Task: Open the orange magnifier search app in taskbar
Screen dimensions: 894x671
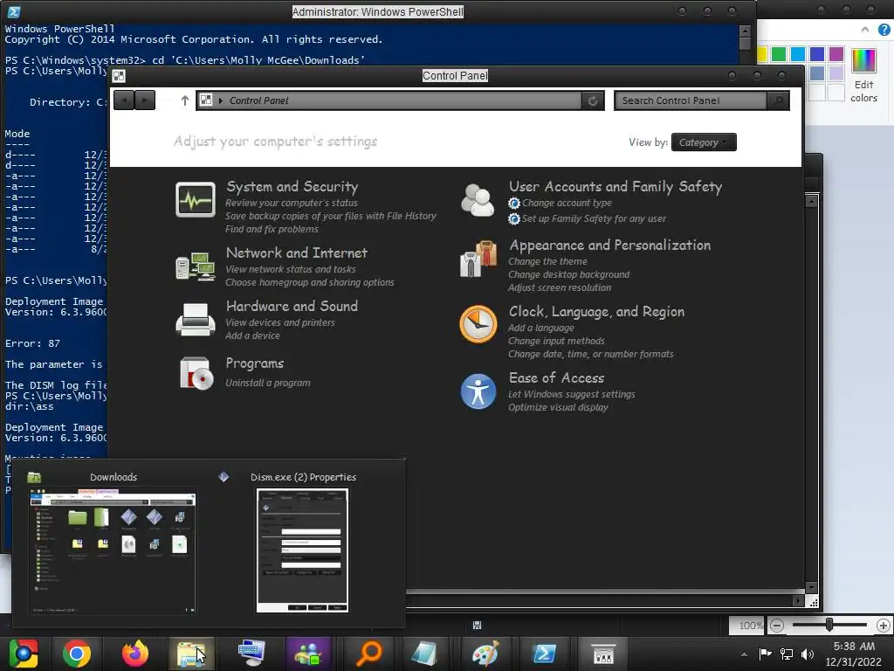Action: 368,654
